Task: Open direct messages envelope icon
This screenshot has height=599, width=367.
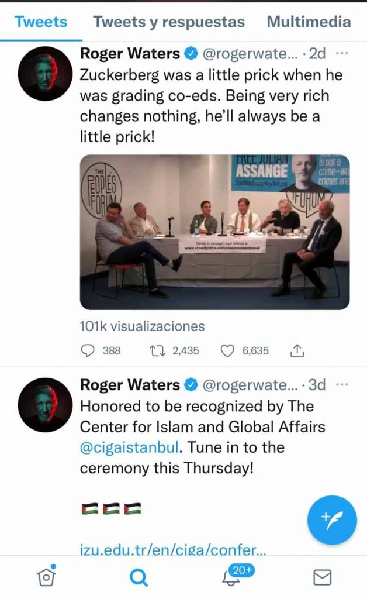Action: click(x=323, y=577)
